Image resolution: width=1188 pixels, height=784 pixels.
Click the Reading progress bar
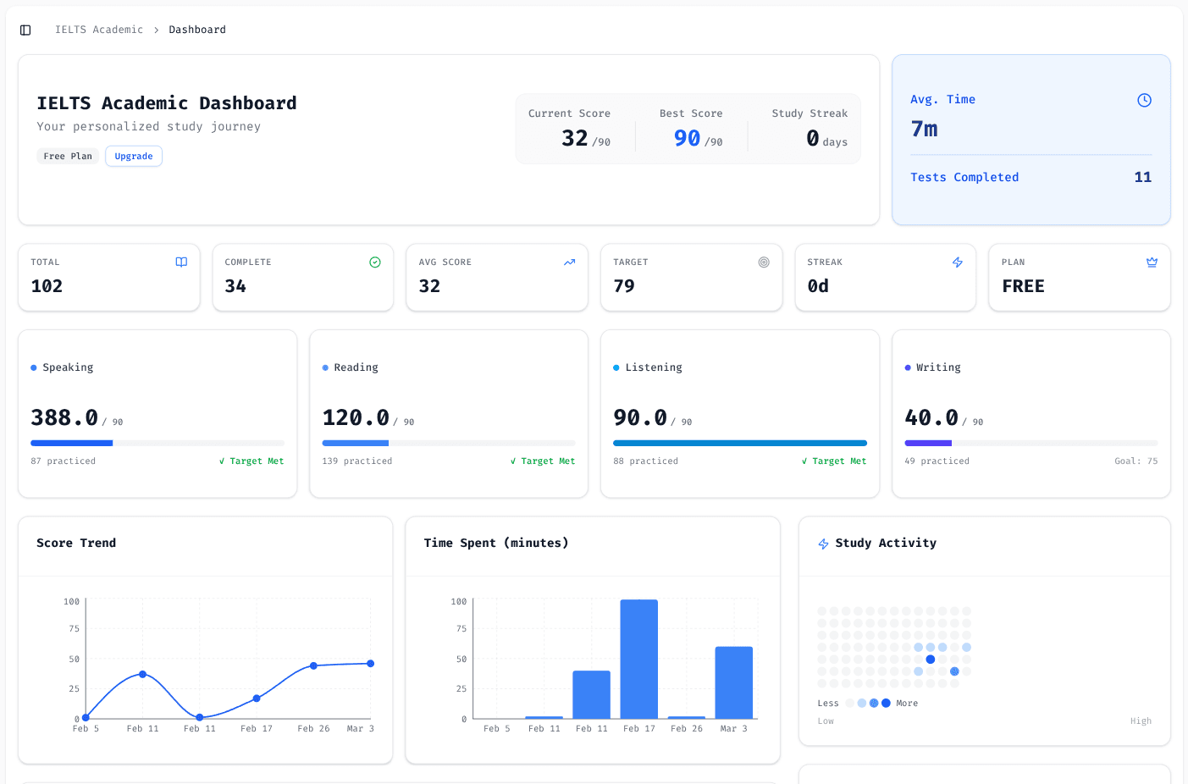coord(449,443)
